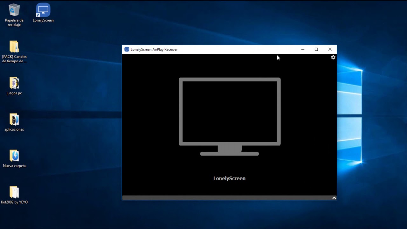The image size is (407, 229).
Task: Expand the bottom panel chevron arrow
Action: [x=334, y=198]
